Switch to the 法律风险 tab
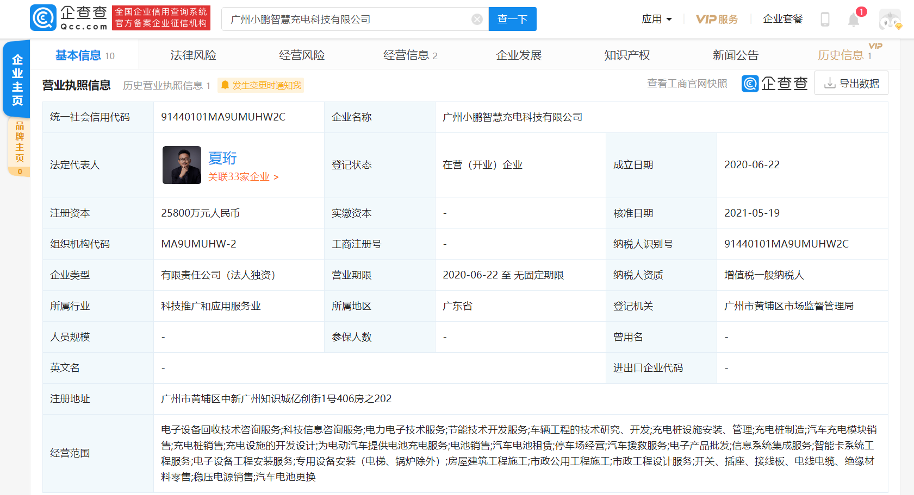Viewport: 914px width, 495px height. tap(192, 55)
